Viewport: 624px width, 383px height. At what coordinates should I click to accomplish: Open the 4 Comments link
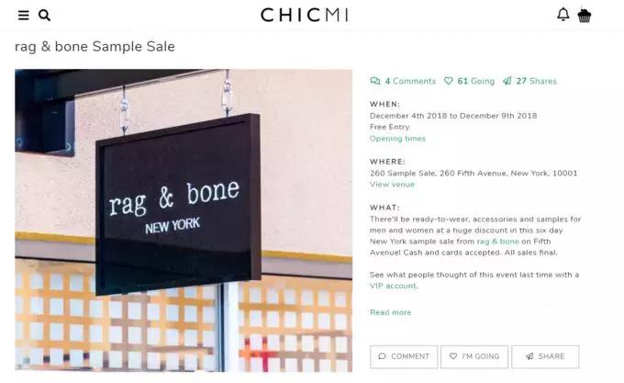point(410,81)
